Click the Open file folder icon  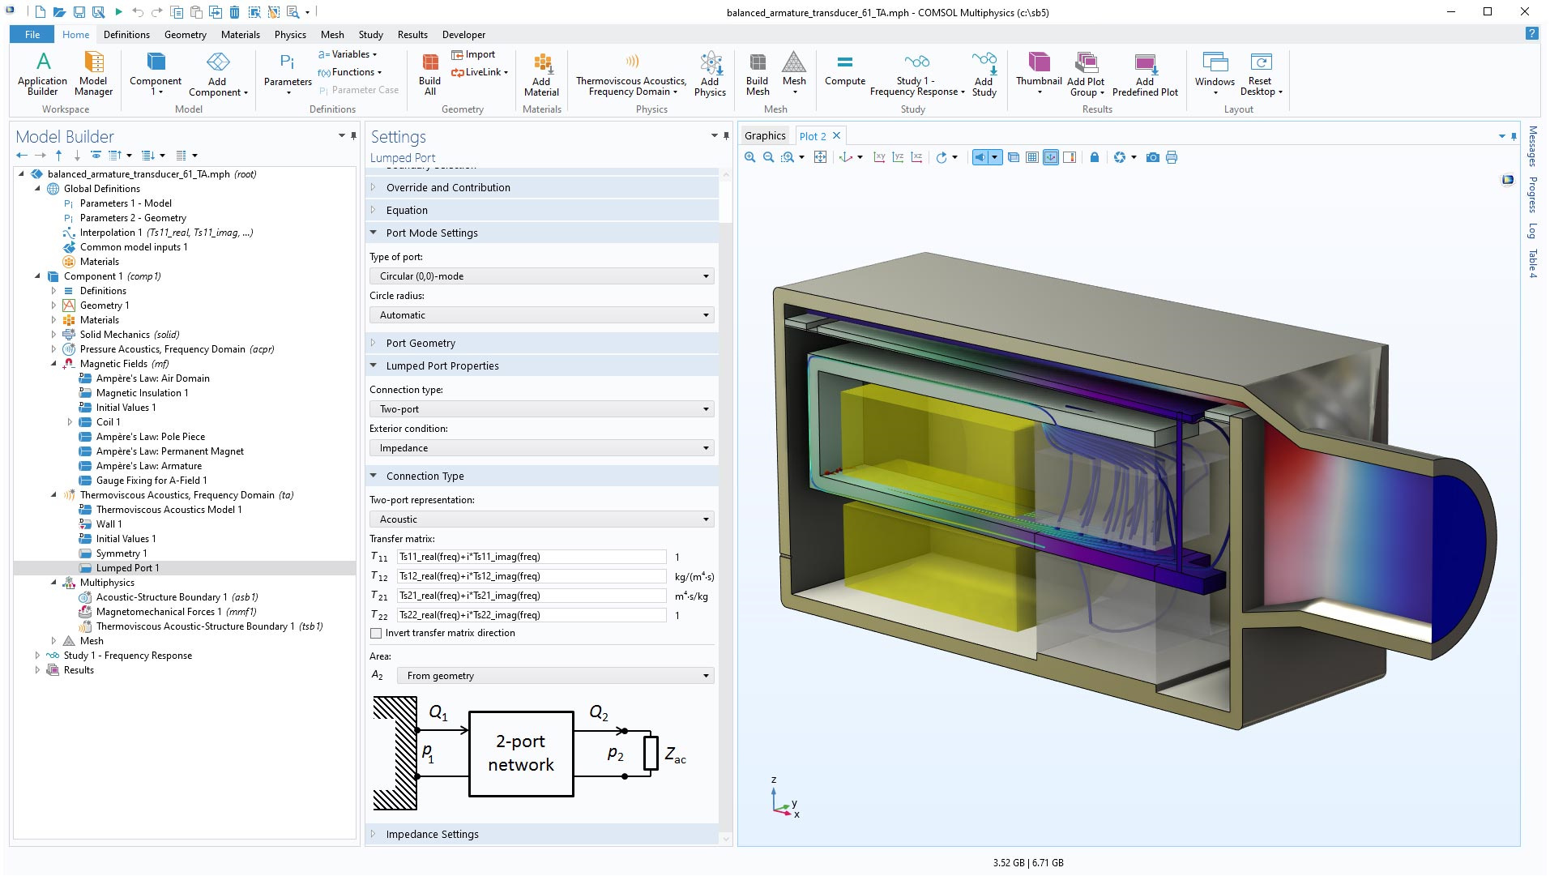[59, 12]
